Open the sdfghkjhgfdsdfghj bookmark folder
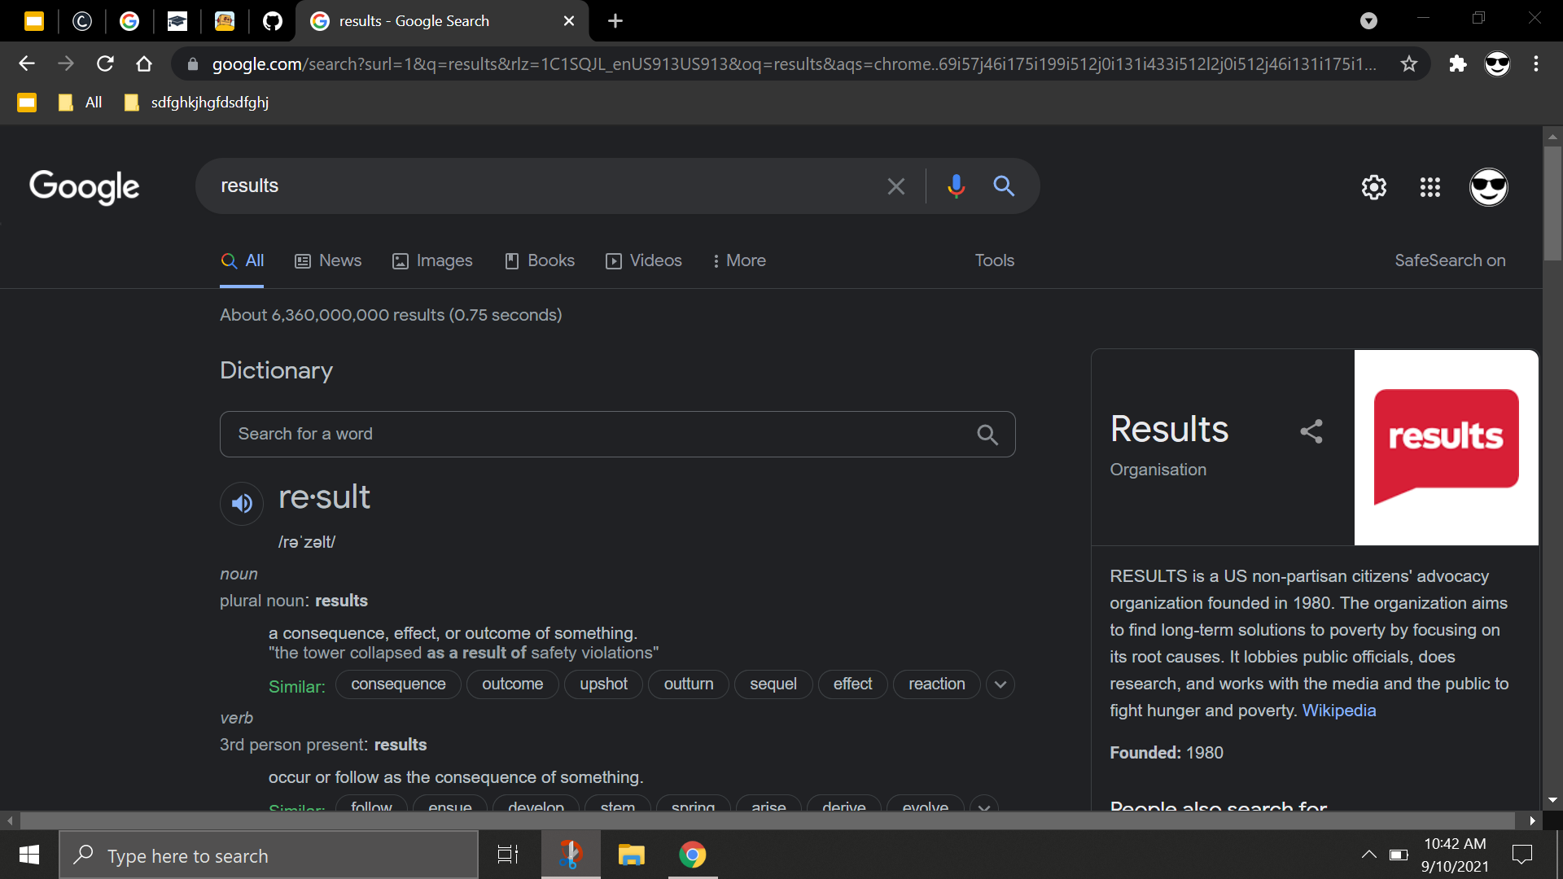Screen dimensions: 1563x879 (x=196, y=103)
